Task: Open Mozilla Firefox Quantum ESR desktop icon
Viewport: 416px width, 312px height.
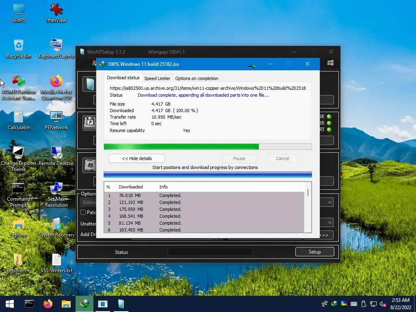Action: (x=56, y=88)
